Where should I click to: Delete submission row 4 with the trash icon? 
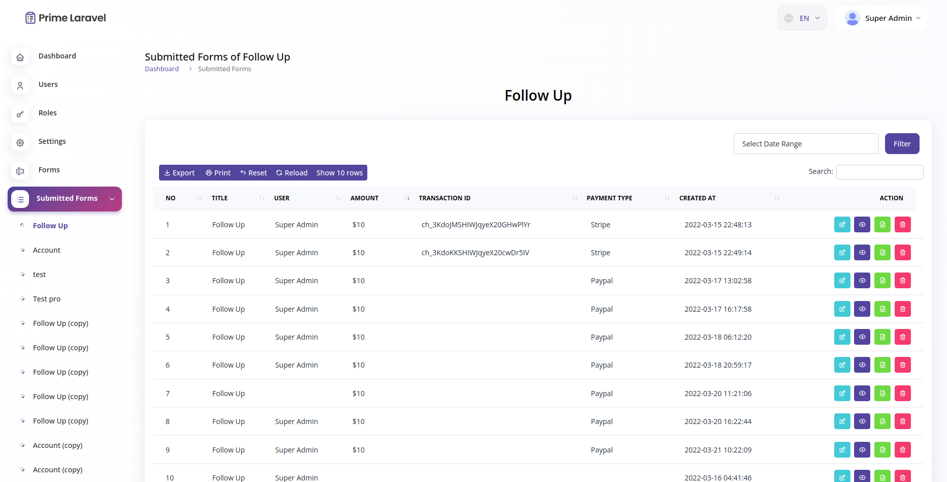pyautogui.click(x=903, y=309)
